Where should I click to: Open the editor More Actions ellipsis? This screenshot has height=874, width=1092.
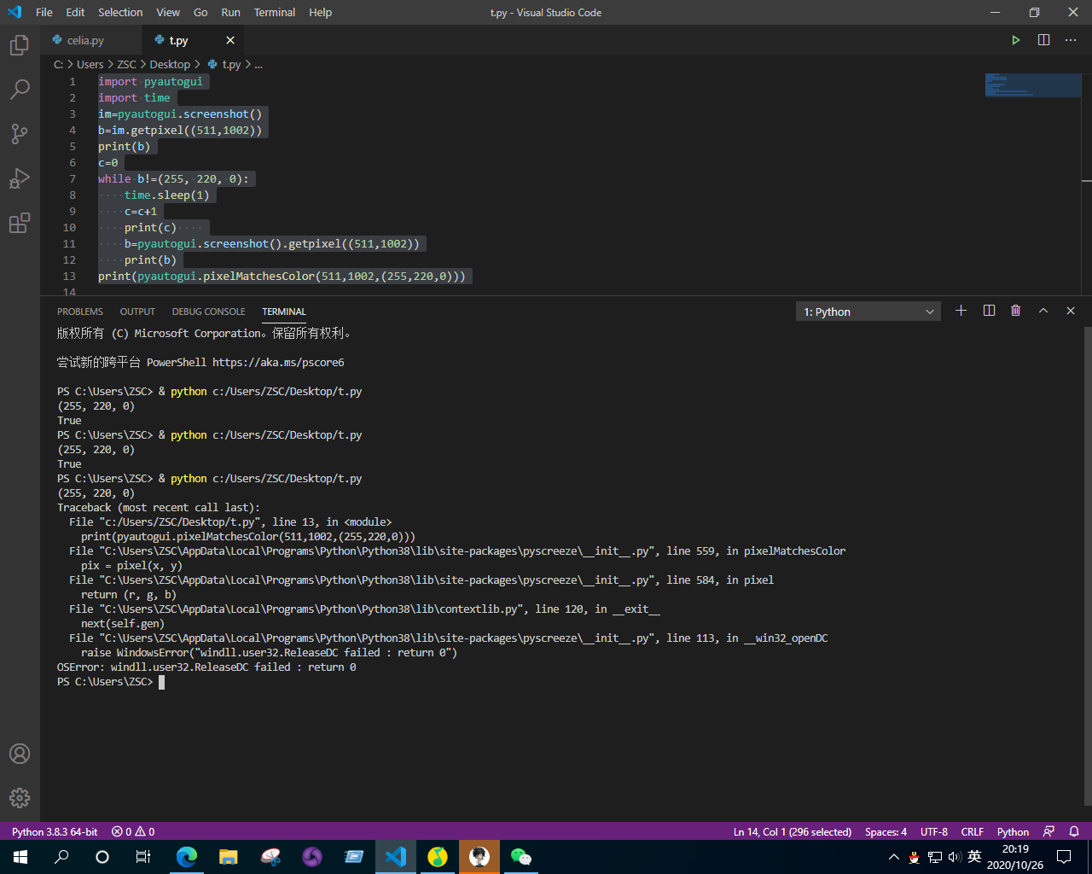[x=1071, y=40]
